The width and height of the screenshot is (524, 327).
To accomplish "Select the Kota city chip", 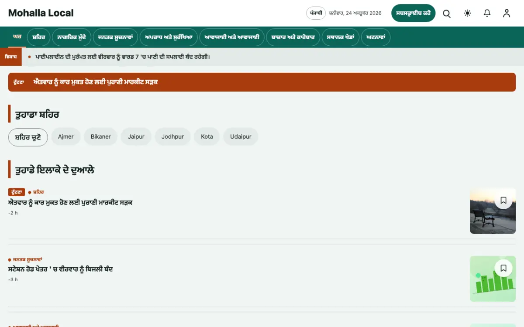I will [x=207, y=137].
